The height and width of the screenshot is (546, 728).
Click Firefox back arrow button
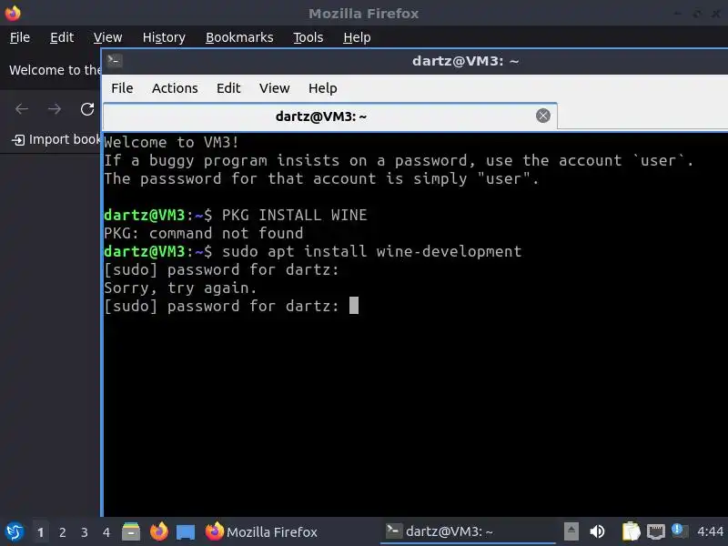[22, 109]
